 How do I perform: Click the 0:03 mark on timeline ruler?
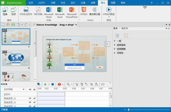[x=65, y=88]
